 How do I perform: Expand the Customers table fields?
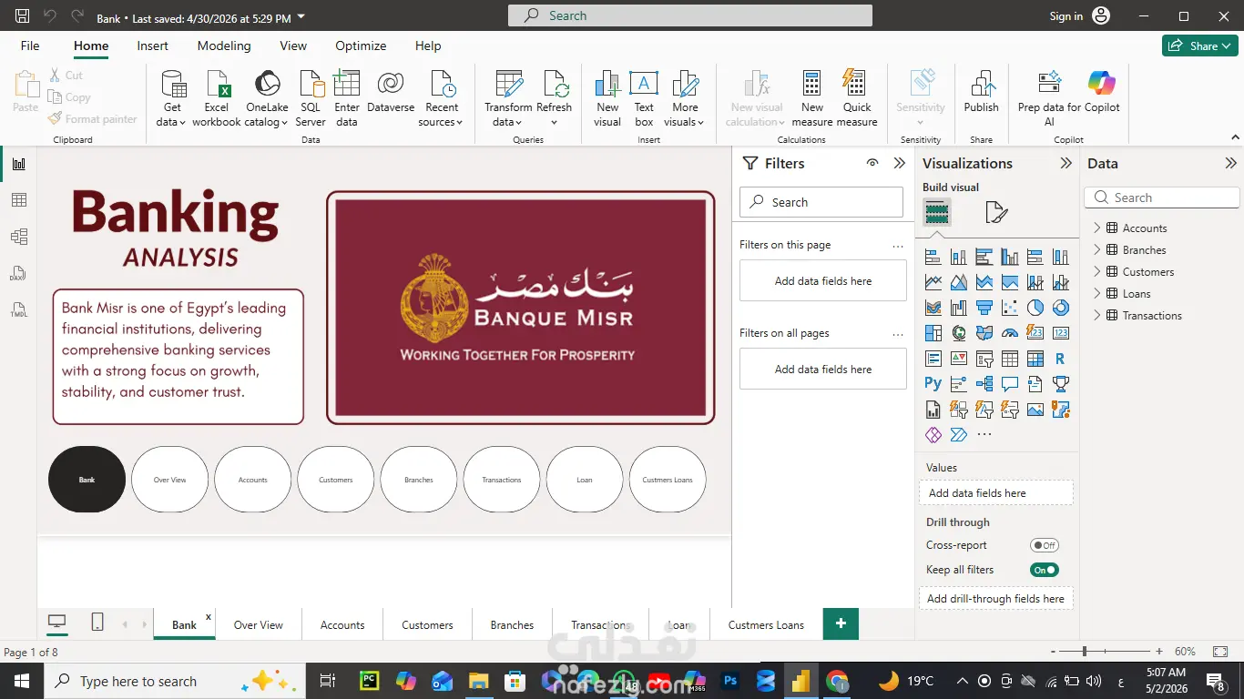1097,272
